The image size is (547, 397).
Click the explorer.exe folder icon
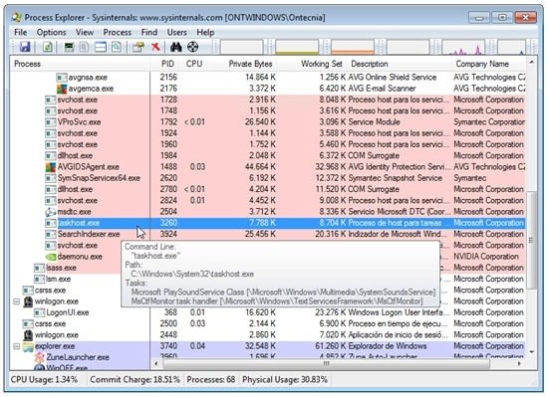click(x=28, y=346)
